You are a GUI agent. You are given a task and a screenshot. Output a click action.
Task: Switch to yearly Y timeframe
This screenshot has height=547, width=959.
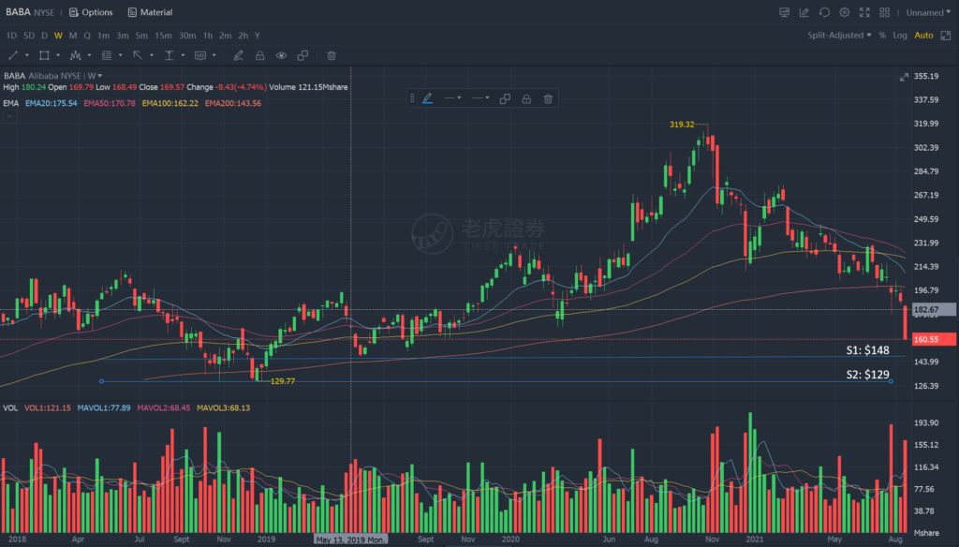point(258,36)
